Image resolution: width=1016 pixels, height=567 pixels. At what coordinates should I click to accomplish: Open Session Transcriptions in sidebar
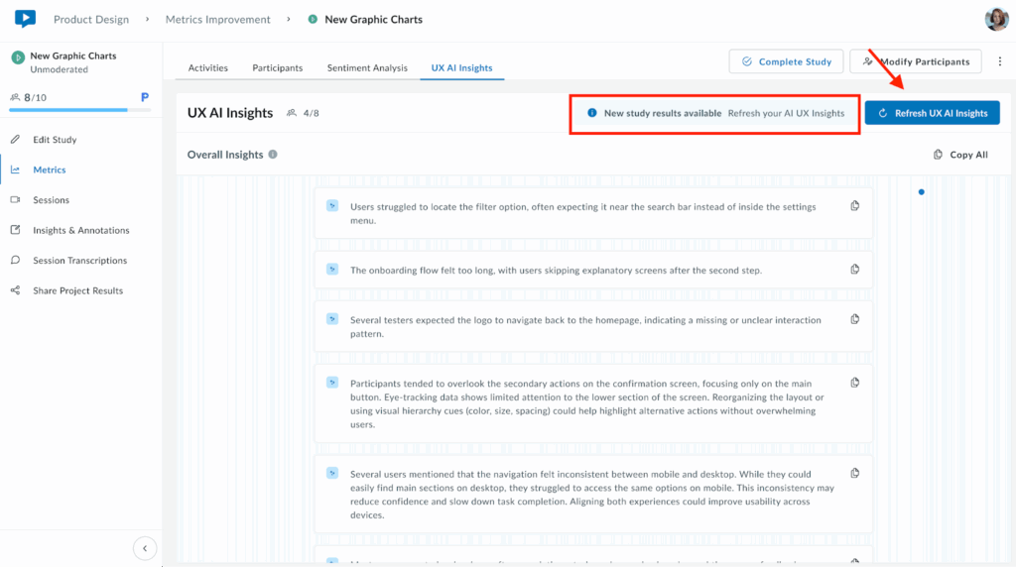81,260
